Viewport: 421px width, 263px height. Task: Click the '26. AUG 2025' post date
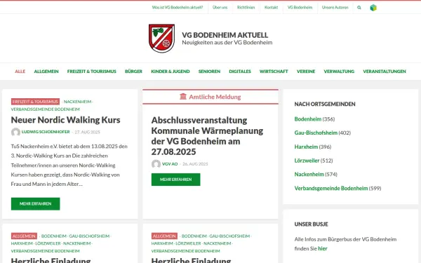point(195,164)
